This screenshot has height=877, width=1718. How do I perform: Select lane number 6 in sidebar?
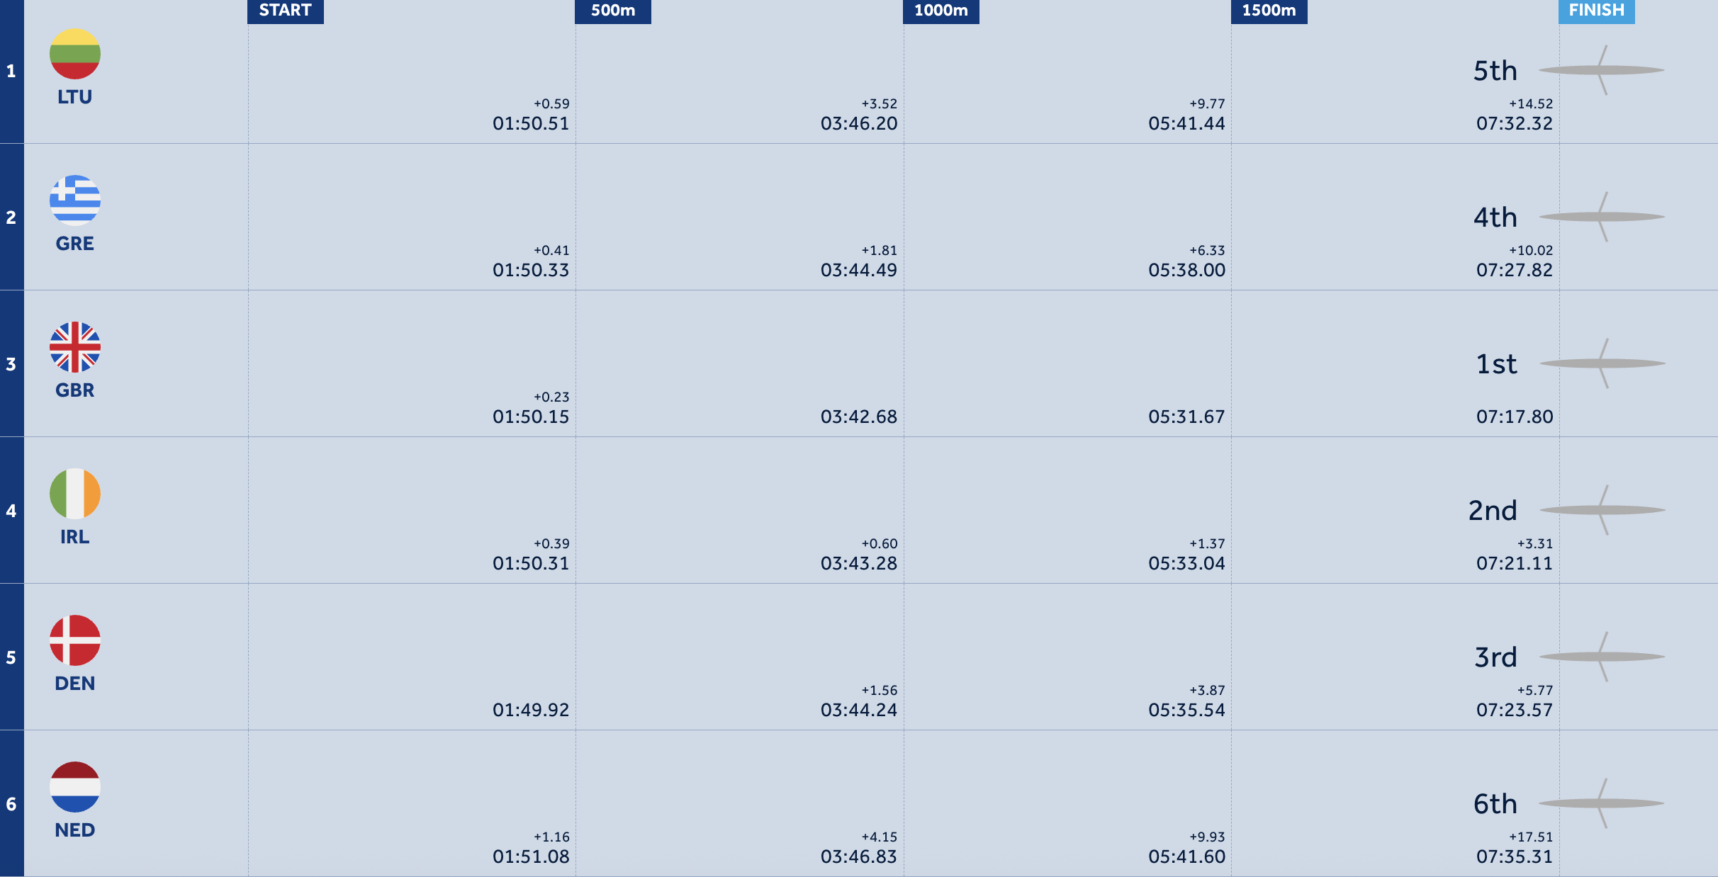[x=11, y=804]
